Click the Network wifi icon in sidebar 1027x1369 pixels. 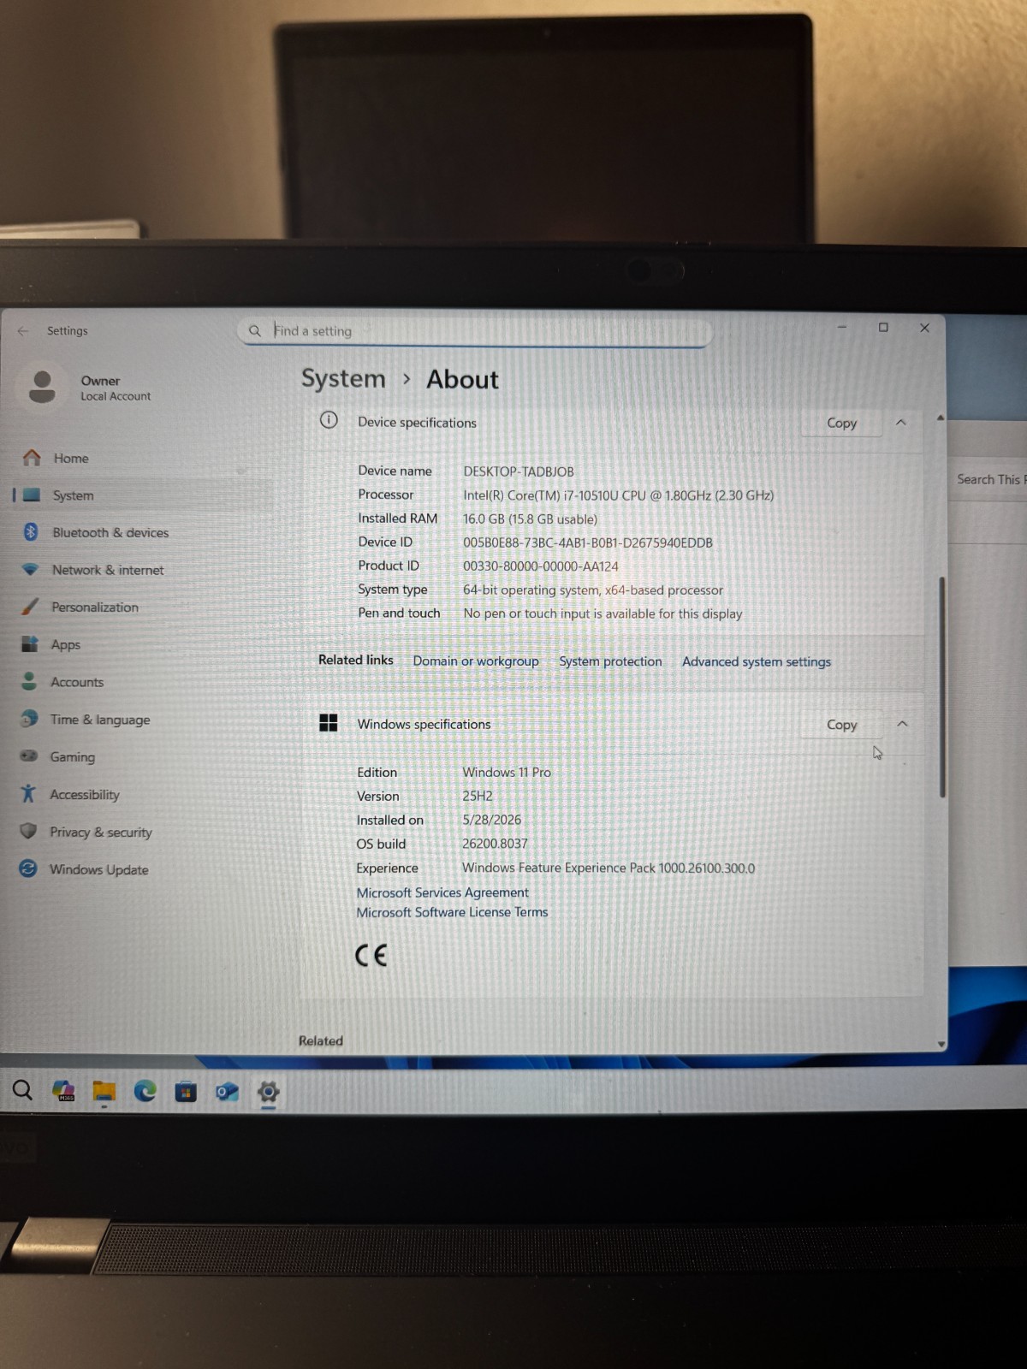pos(31,569)
